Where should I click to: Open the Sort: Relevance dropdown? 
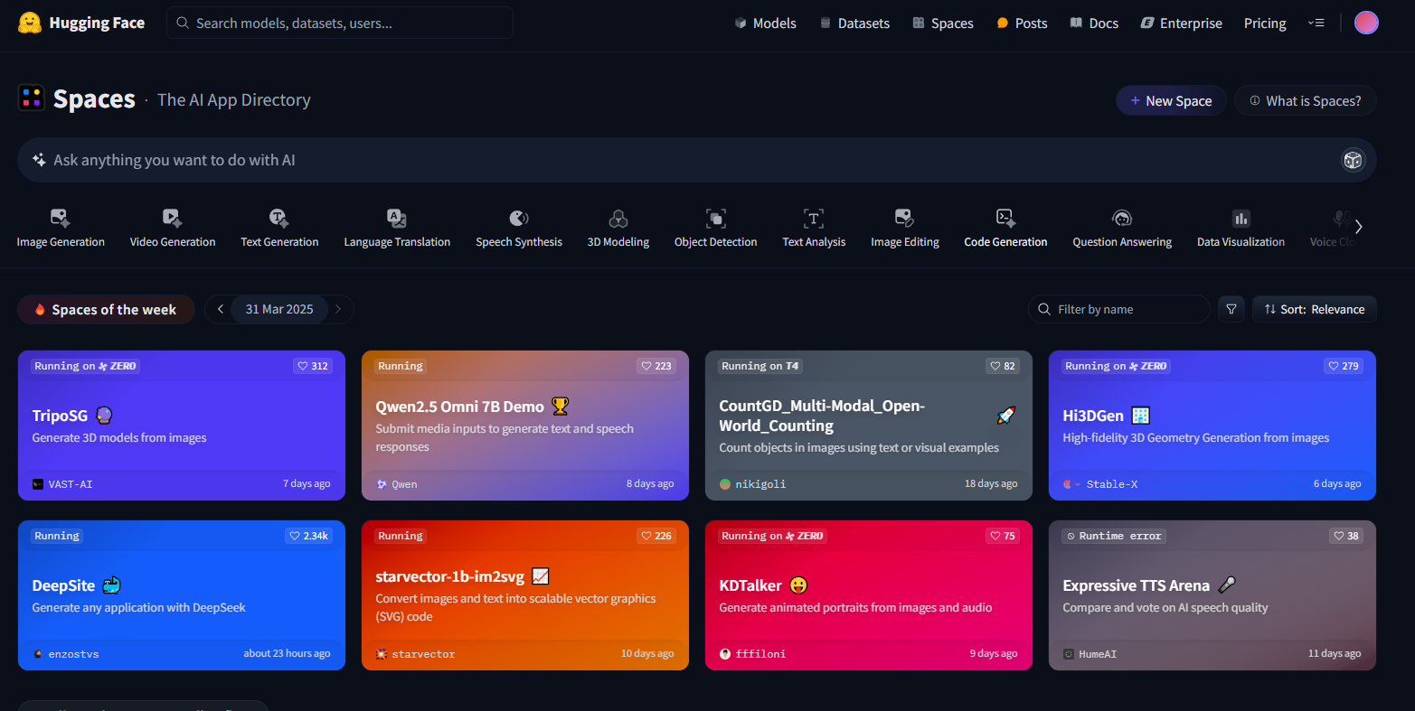(x=1315, y=309)
